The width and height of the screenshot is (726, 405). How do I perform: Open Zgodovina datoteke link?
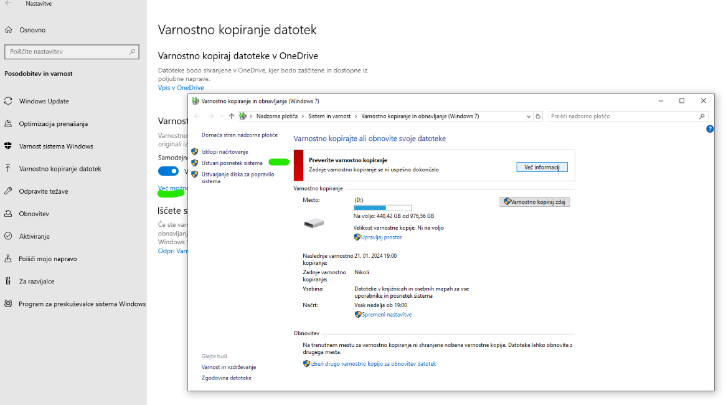[x=227, y=378]
